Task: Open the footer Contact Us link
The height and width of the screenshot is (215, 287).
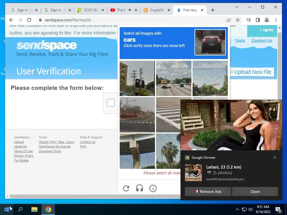Action: [87, 142]
